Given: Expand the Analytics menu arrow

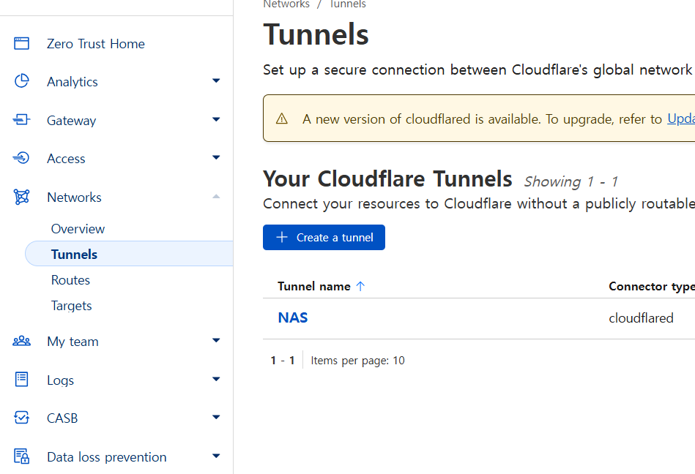Looking at the screenshot, I should click(x=216, y=81).
